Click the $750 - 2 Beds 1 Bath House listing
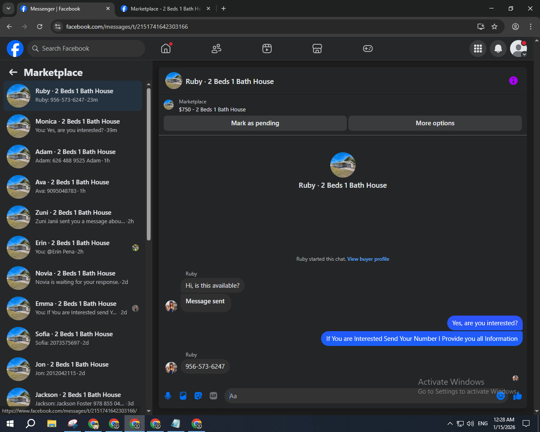Viewport: 540px width, 432px height. point(212,109)
